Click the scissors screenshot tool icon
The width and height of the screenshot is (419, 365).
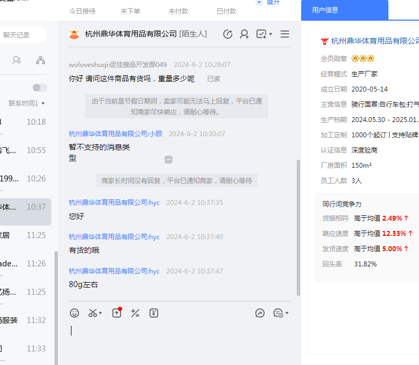93,313
